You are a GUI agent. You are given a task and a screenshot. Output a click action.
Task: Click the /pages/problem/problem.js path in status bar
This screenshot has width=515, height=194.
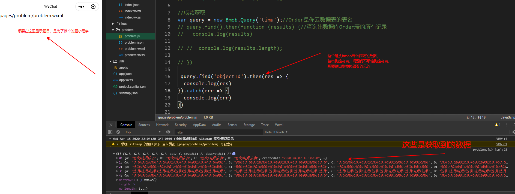pyautogui.click(x=177, y=117)
